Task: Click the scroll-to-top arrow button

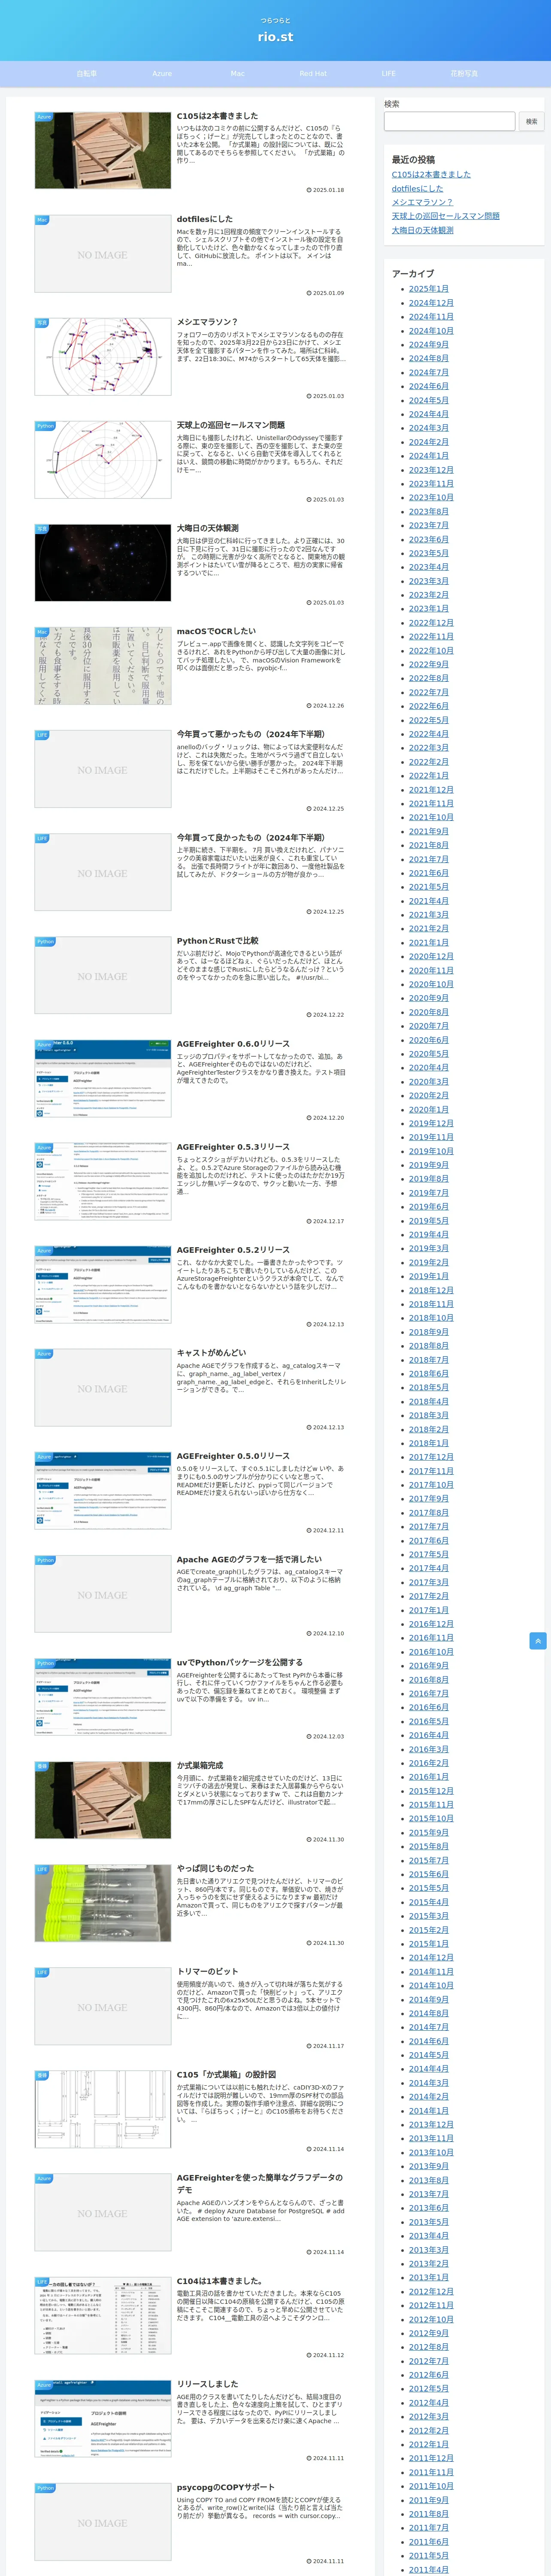Action: (x=538, y=1641)
